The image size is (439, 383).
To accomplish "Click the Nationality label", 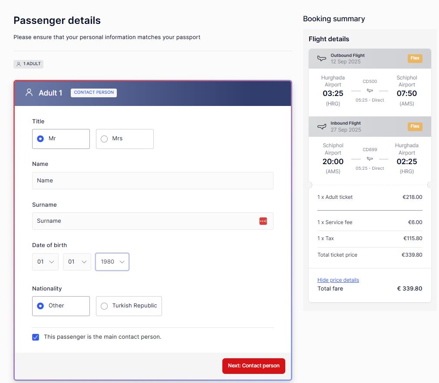I will 47,289.
